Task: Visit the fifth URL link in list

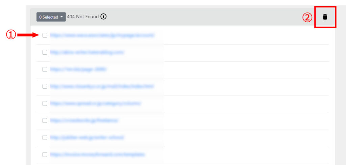Action: [95, 103]
